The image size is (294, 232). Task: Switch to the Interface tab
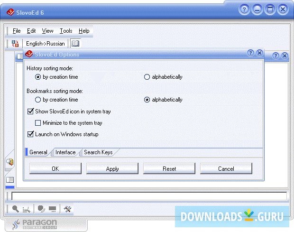click(65, 152)
